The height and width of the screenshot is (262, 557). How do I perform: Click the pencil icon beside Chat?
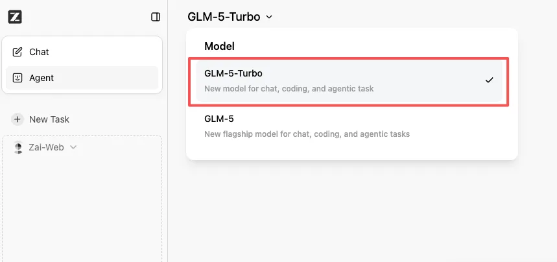coord(17,52)
